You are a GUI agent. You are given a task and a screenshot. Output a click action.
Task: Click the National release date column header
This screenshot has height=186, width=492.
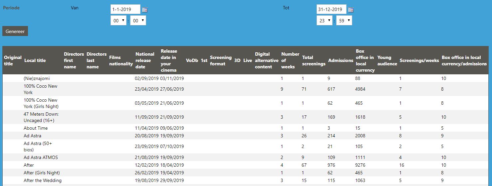pos(145,60)
